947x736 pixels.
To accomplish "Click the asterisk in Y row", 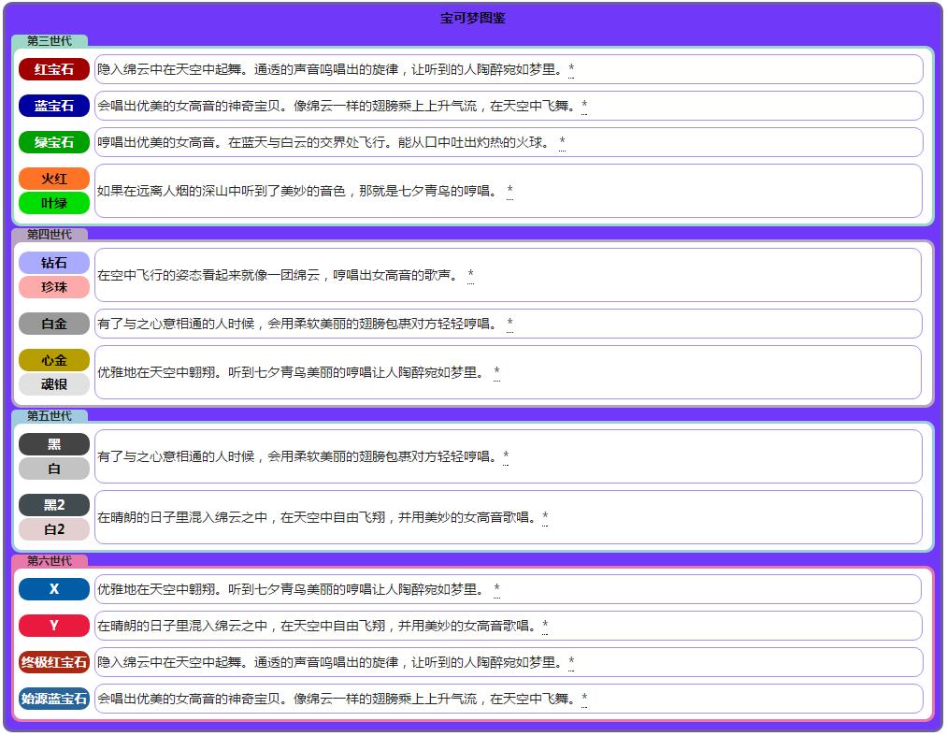I will point(545,626).
